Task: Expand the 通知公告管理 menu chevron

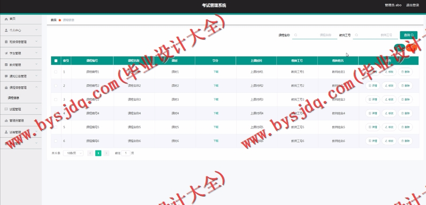Action: click(x=36, y=75)
